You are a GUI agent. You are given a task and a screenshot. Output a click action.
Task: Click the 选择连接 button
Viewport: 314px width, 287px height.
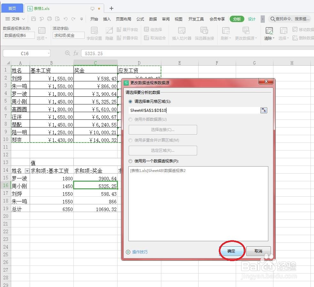coord(163,129)
